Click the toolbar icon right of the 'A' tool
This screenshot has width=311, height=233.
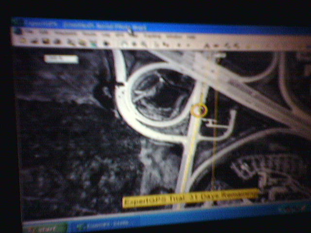pos(216,46)
